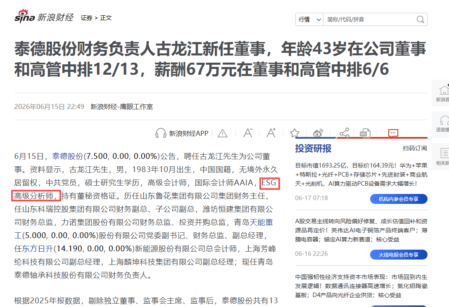Click the 火线电报会员专享 button
This screenshot has height=307, width=449.
(399, 255)
